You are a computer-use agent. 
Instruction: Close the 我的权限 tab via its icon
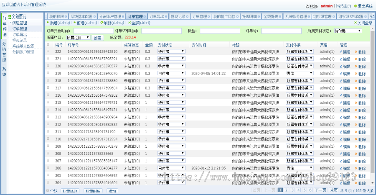click(66, 17)
